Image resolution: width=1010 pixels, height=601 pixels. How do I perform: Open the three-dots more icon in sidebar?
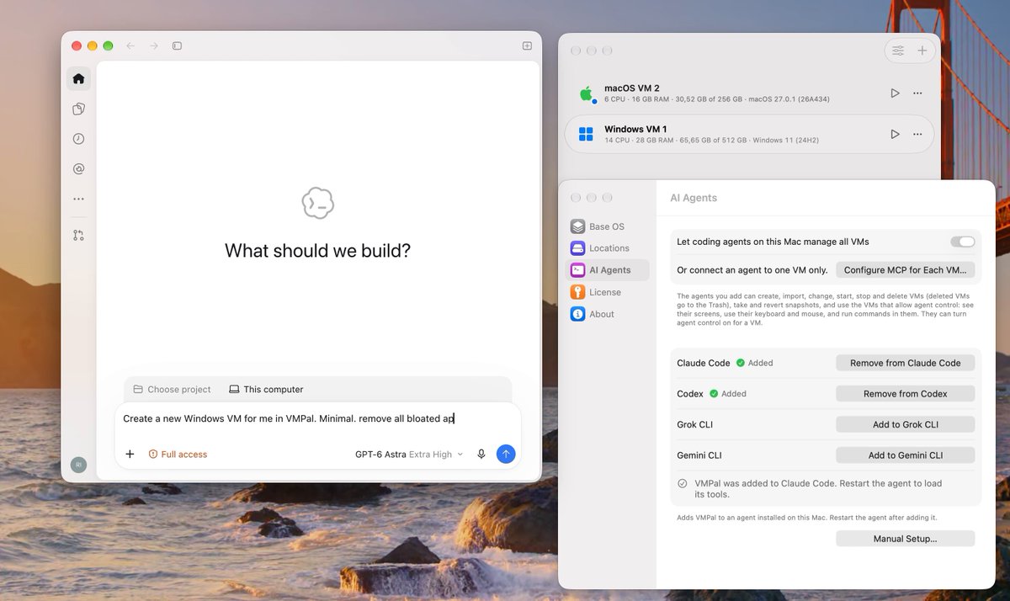tap(78, 199)
